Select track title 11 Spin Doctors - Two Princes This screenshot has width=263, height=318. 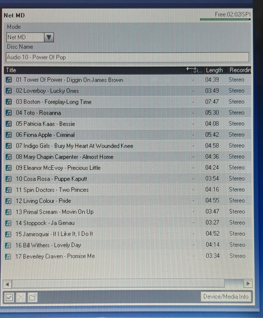pyautogui.click(x=52, y=190)
